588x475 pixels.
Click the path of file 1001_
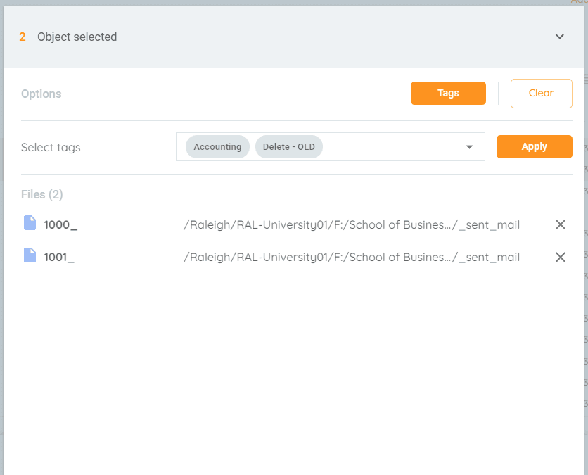(x=352, y=258)
